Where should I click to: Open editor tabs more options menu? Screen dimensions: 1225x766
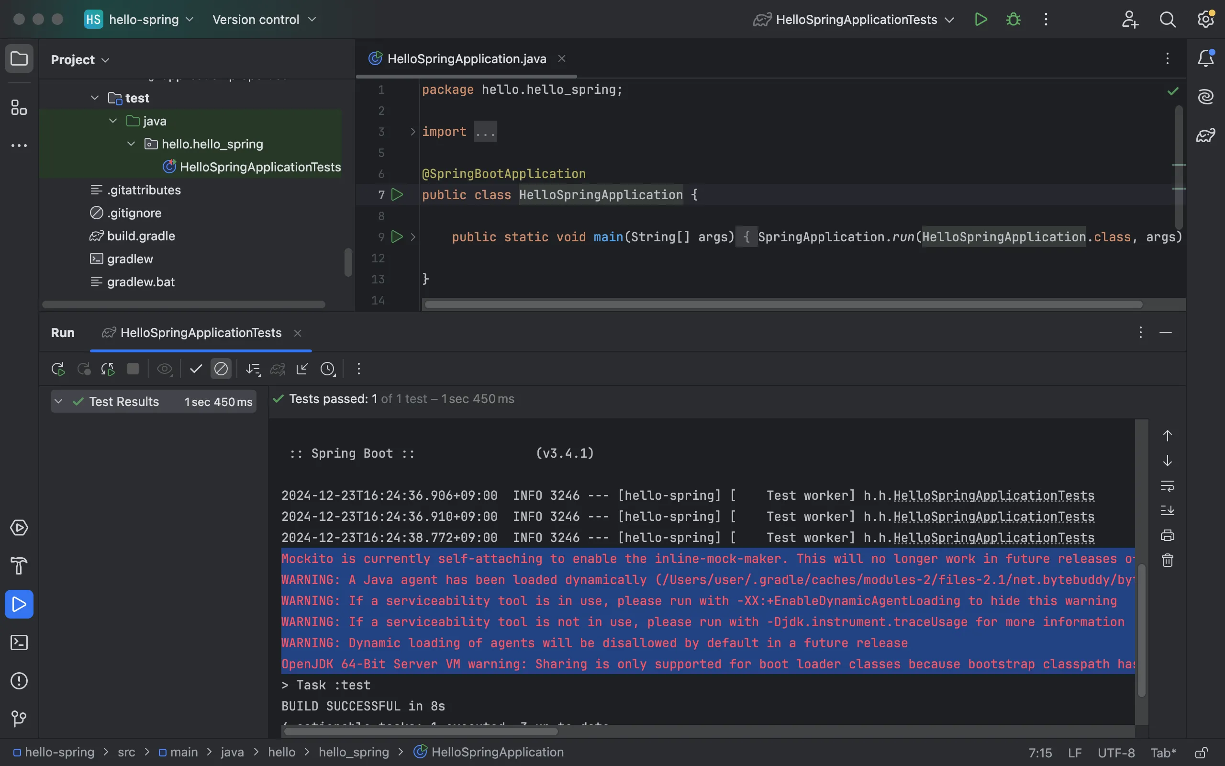[x=1167, y=58]
